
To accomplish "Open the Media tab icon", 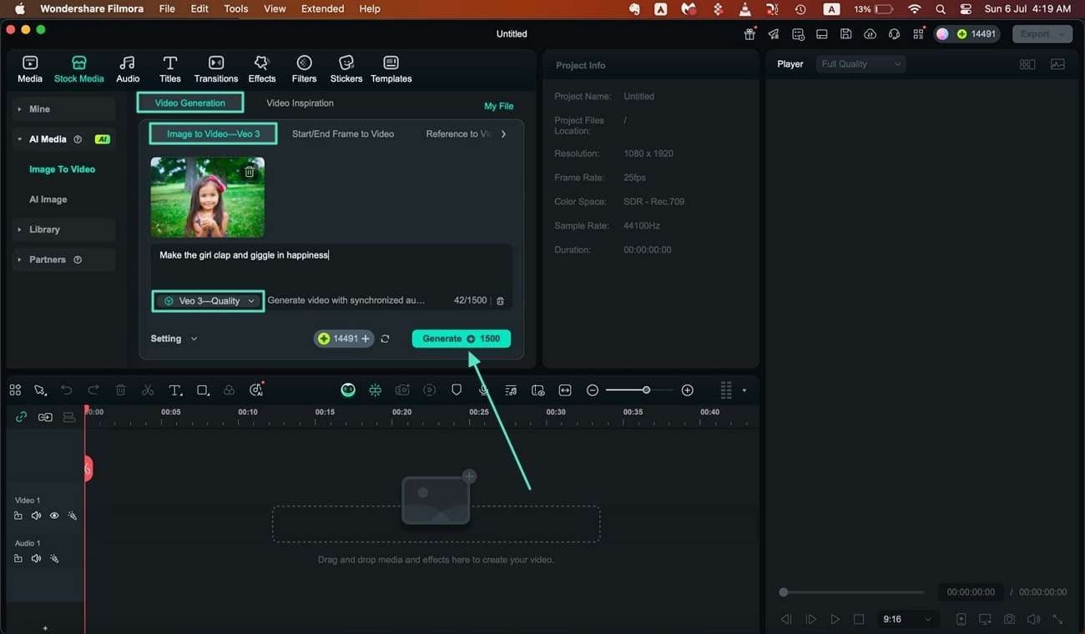I will pos(30,68).
